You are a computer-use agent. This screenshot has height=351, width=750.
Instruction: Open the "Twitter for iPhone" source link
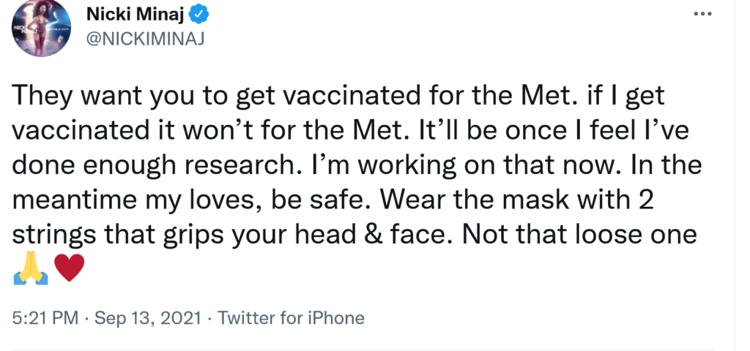pos(291,318)
